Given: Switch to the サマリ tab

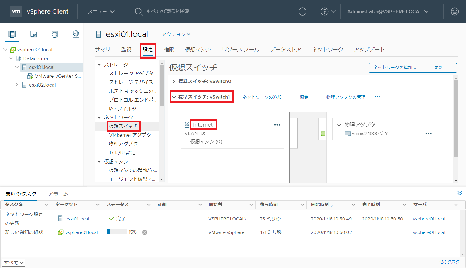Looking at the screenshot, I should click(102, 49).
